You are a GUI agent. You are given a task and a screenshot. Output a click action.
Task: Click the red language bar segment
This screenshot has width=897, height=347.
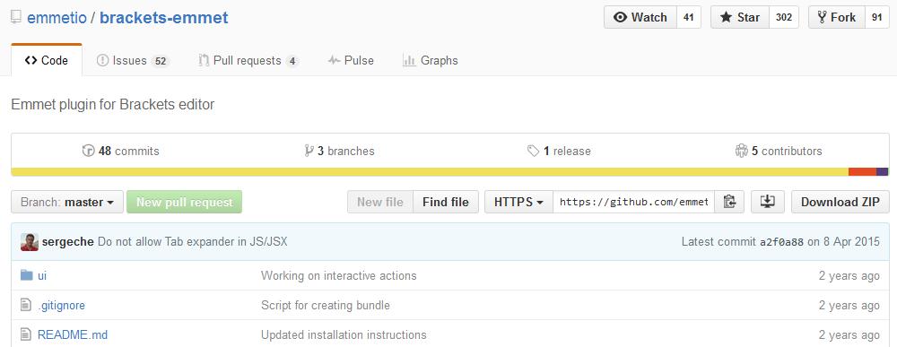click(862, 171)
